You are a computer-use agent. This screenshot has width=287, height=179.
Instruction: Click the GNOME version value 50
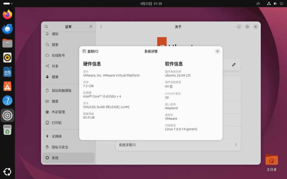tap(167, 98)
